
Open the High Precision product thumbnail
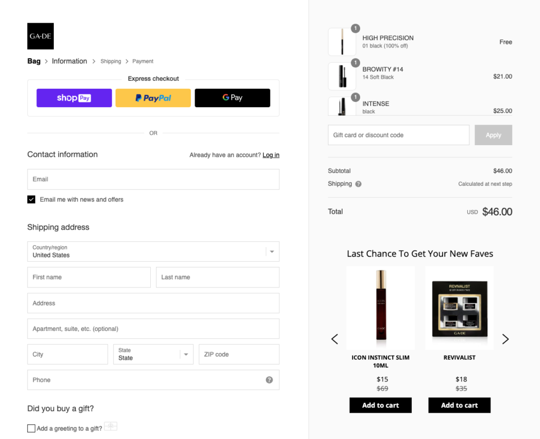[x=342, y=42]
